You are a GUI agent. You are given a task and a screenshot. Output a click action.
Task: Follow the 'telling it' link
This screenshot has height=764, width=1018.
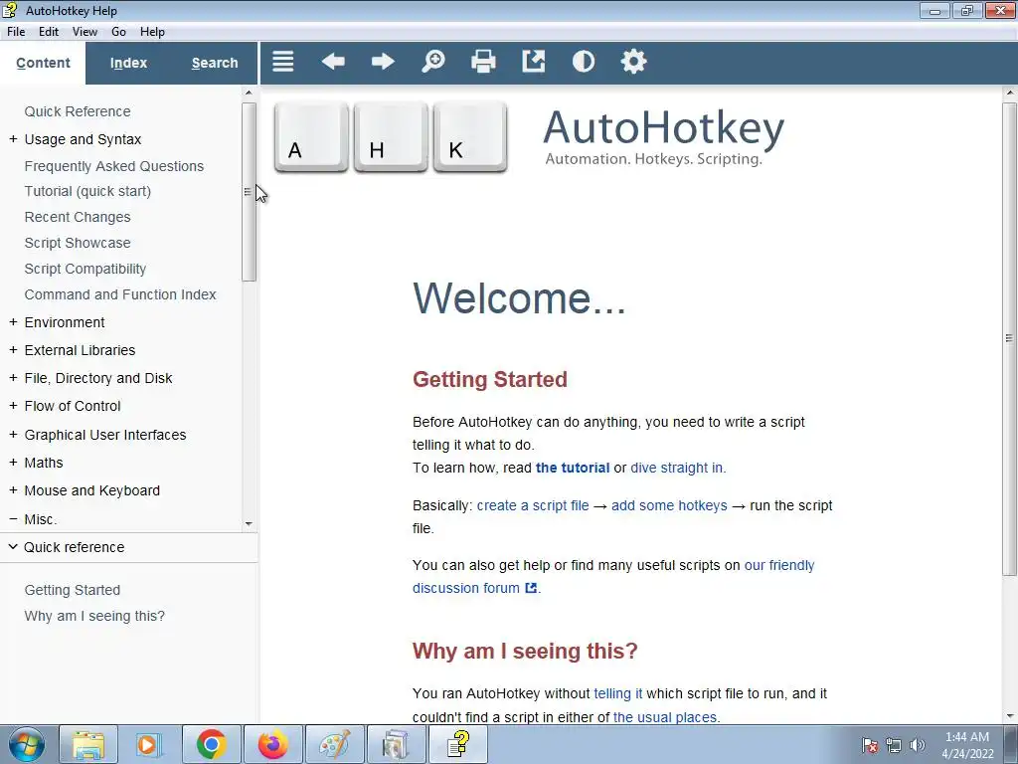click(618, 693)
